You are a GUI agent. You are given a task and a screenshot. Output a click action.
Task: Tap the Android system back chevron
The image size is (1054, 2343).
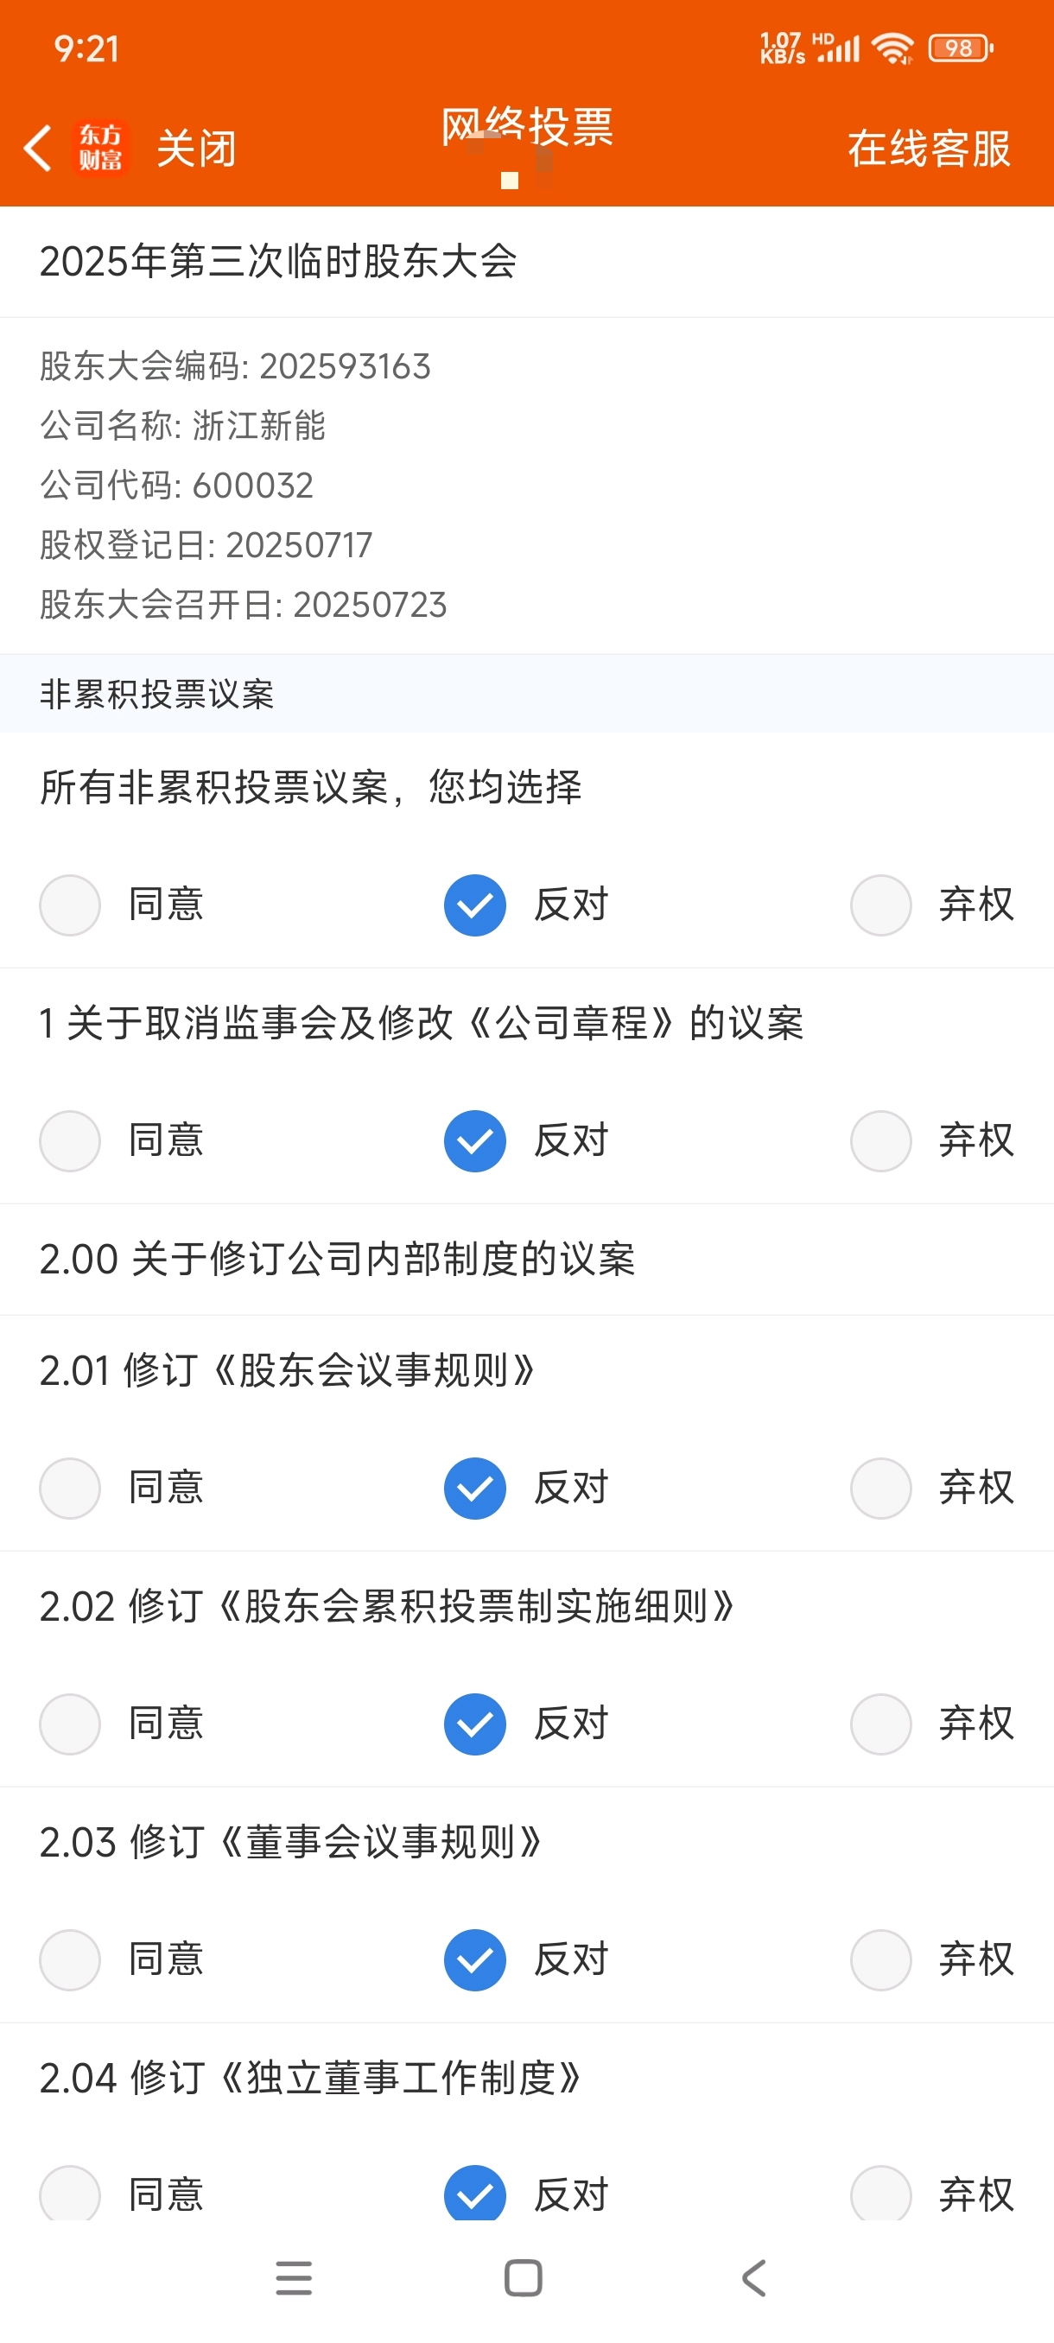tap(754, 2278)
